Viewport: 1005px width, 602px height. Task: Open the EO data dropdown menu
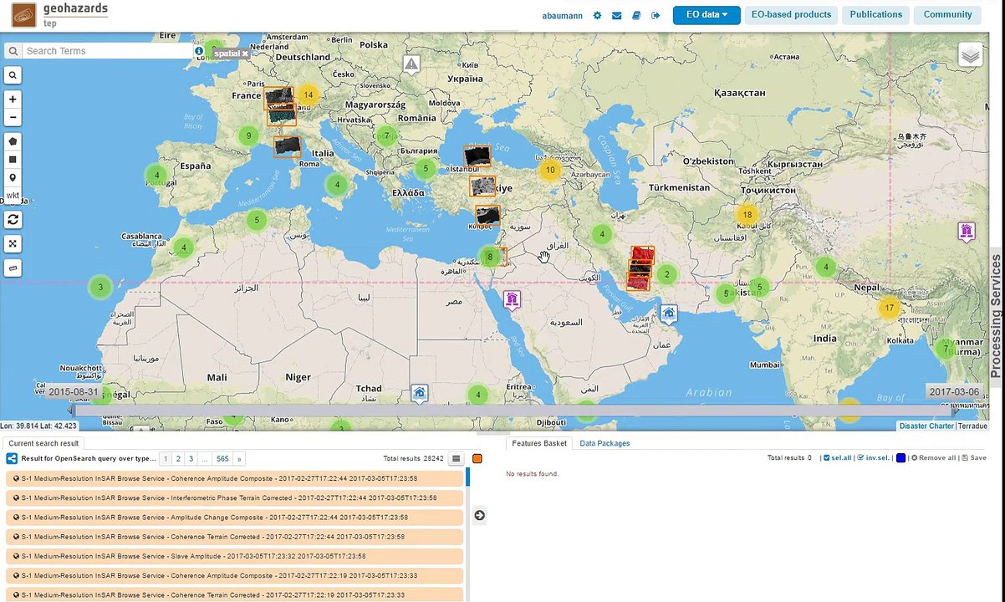707,15
